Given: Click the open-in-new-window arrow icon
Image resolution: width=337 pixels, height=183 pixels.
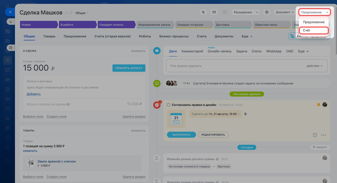Looking at the screenshot, I should (x=10, y=22).
